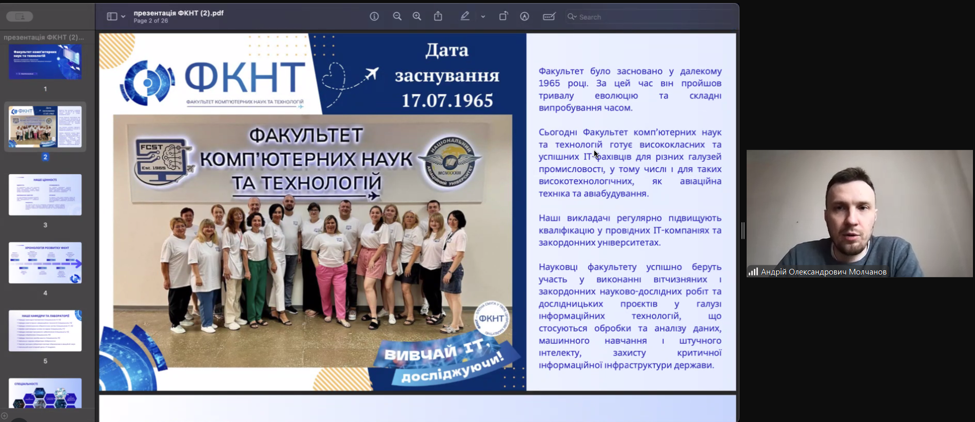The width and height of the screenshot is (975, 422).
Task: Open the sidebar view options chevron
Action: [123, 16]
